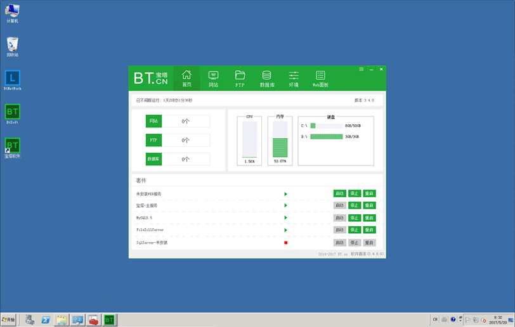This screenshot has width=515, height=327.
Task: Click the BtSoft desktop icon
Action: coord(13,114)
